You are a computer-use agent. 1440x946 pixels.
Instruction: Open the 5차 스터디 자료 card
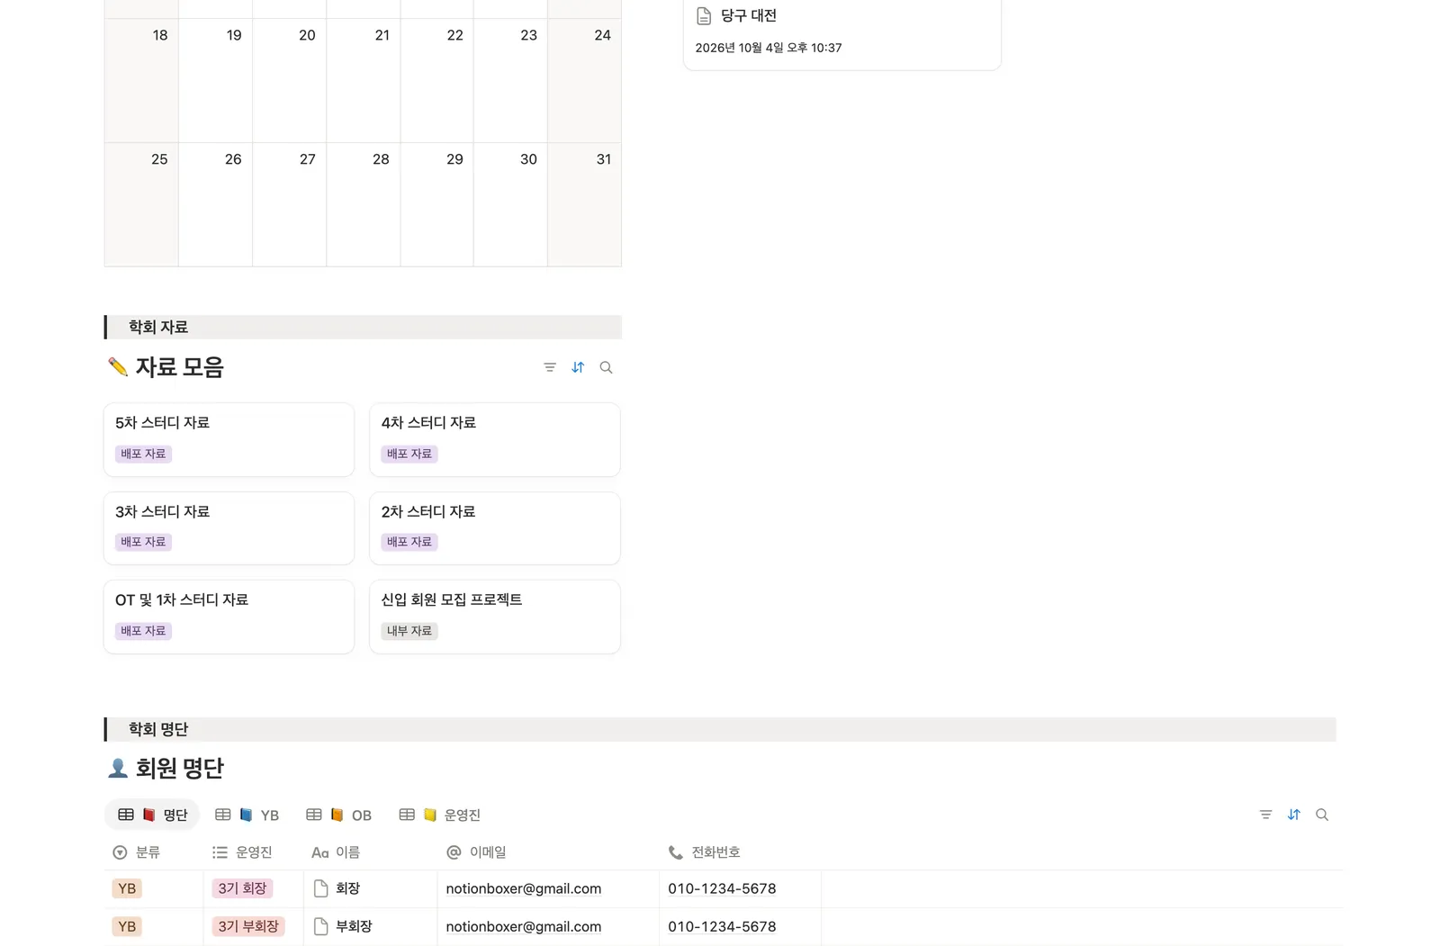point(229,439)
